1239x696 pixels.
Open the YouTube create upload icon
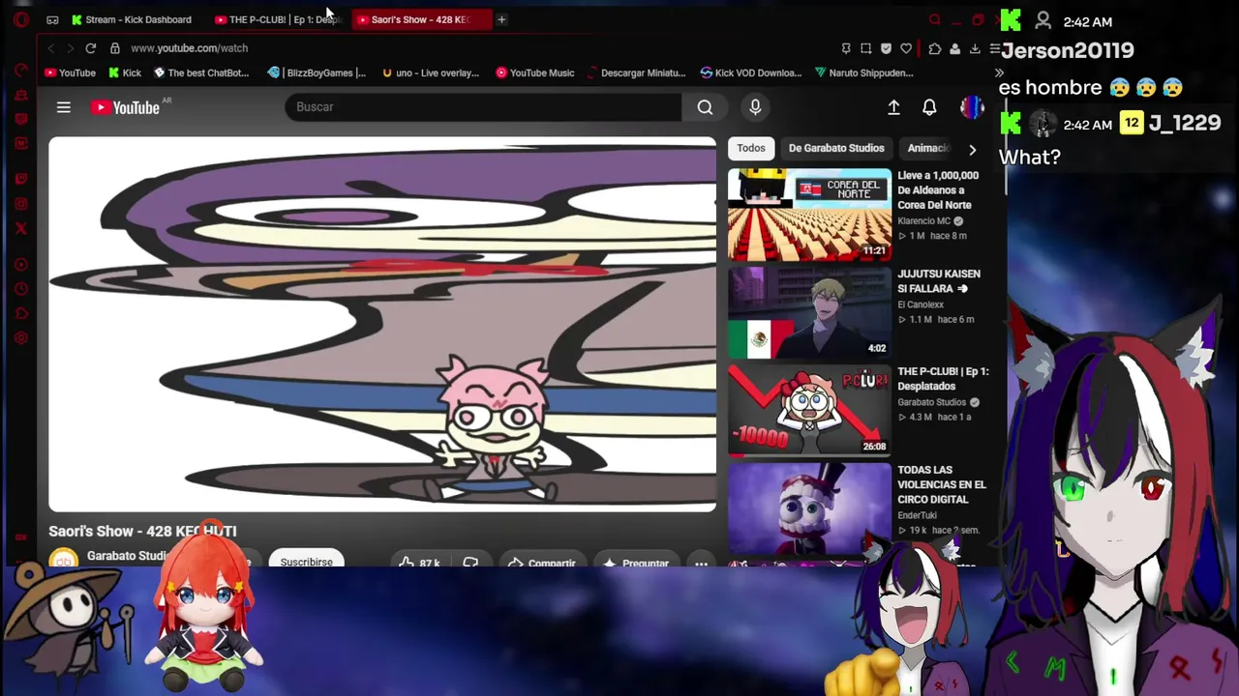[893, 107]
